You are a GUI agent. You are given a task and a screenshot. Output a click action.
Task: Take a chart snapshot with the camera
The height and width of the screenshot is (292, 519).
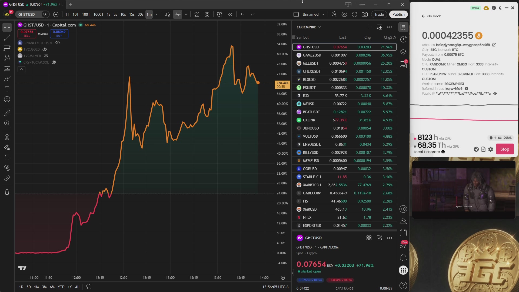coord(365,14)
